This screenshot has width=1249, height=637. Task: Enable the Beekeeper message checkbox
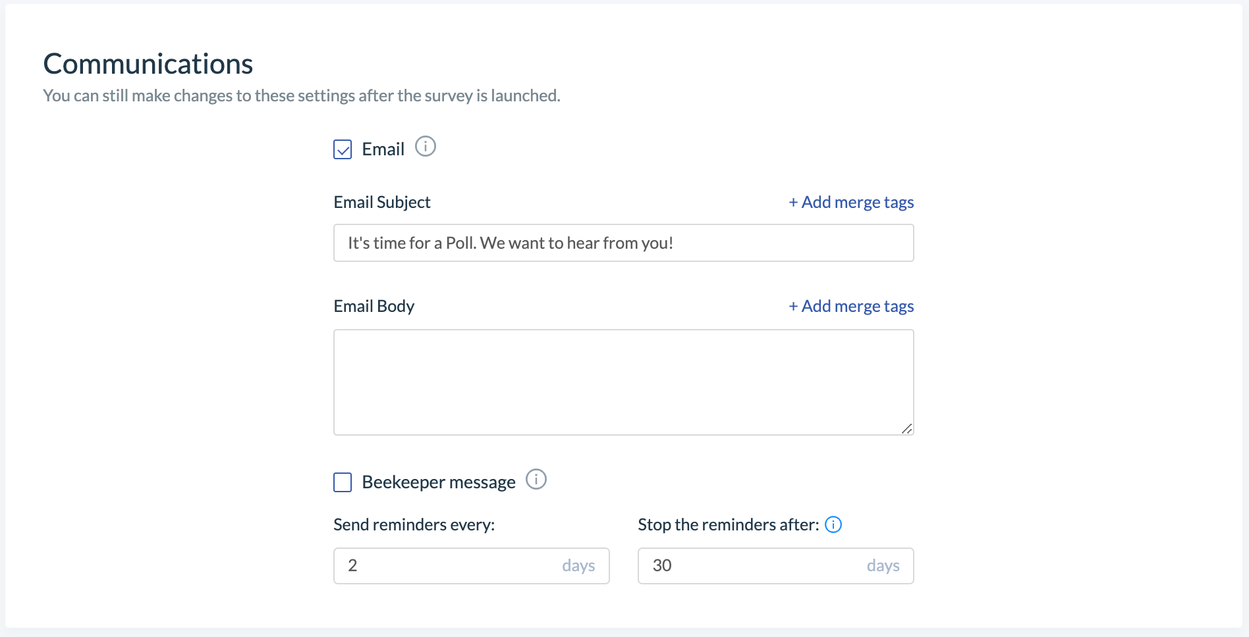click(343, 482)
